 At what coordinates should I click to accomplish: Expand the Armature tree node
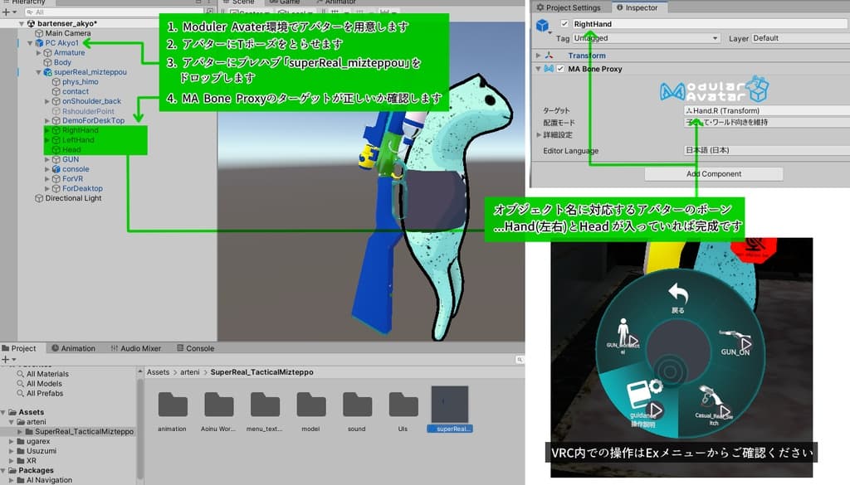coord(38,52)
